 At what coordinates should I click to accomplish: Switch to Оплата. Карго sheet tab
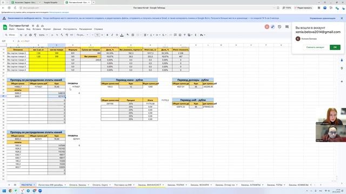pyautogui.click(x=100, y=185)
